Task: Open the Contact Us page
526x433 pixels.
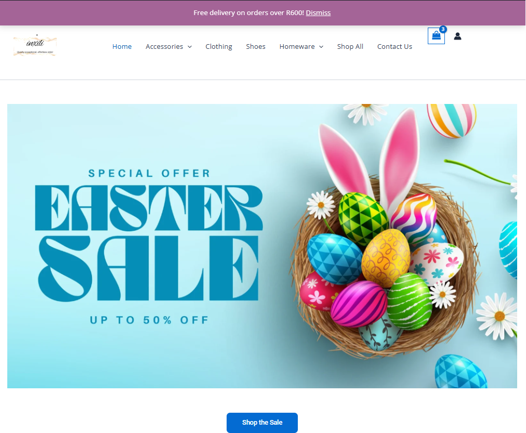Action: point(394,47)
